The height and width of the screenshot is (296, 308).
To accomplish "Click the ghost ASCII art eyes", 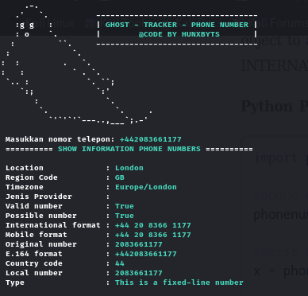I will click(27, 25).
